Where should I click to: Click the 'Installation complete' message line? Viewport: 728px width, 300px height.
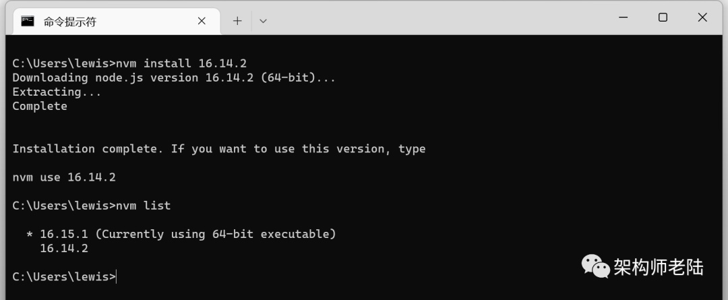click(x=219, y=148)
